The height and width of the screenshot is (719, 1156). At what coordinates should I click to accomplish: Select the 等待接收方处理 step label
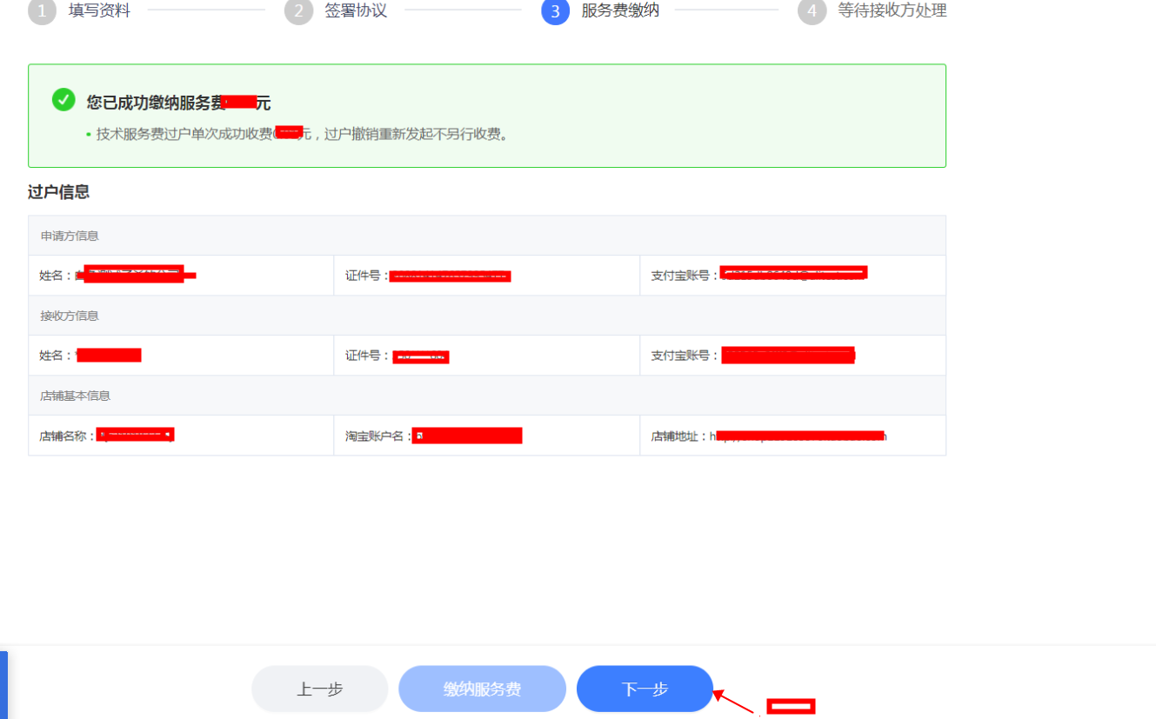click(892, 11)
